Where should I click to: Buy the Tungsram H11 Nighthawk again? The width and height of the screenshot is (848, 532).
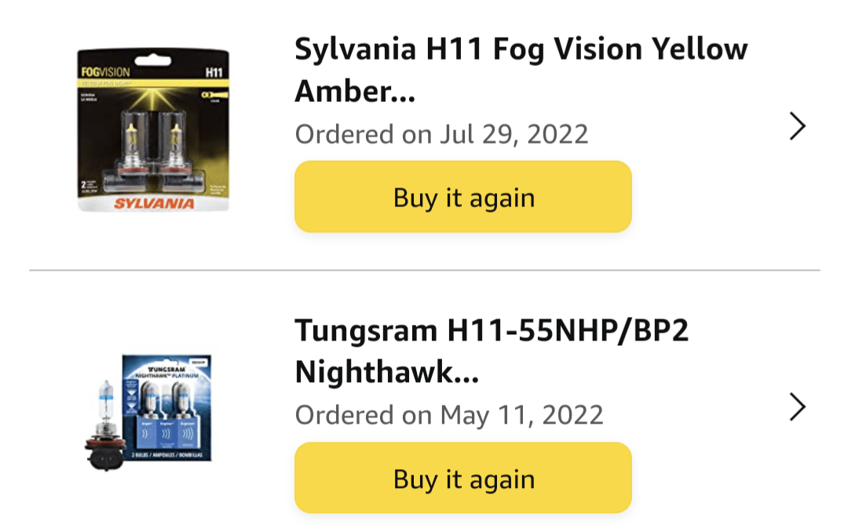463,478
